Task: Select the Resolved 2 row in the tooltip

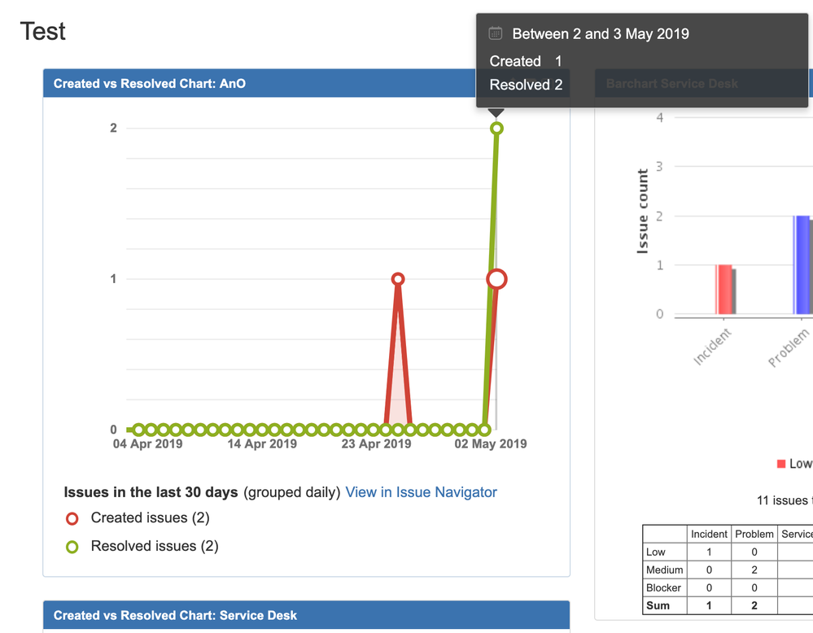Action: pos(525,85)
